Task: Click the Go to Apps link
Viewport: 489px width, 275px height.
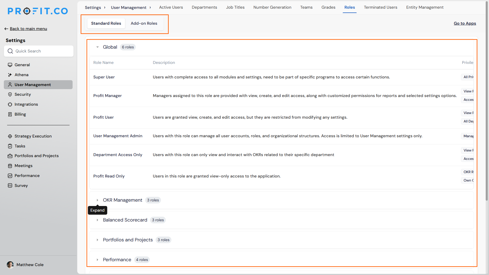Action: (x=465, y=23)
